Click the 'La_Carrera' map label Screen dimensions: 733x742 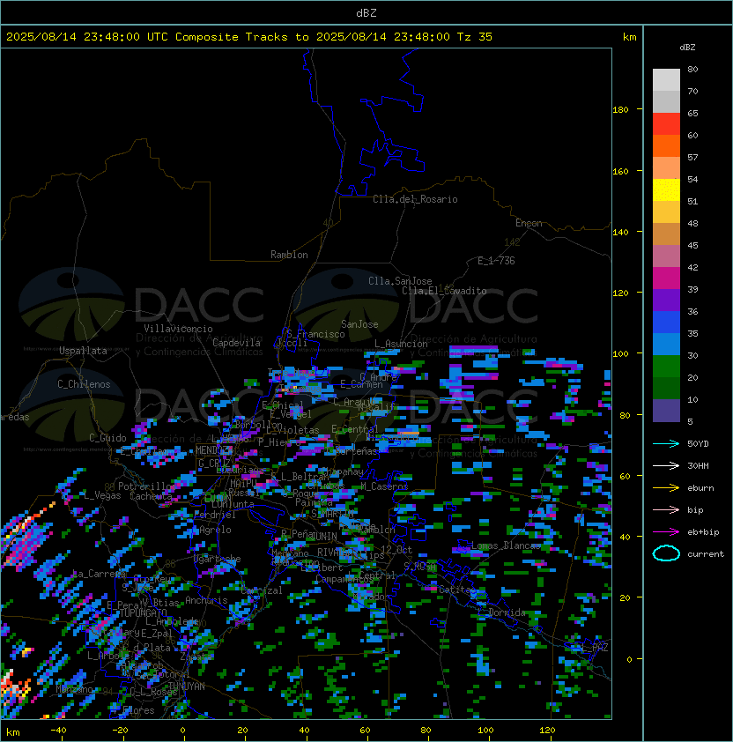pos(99,574)
